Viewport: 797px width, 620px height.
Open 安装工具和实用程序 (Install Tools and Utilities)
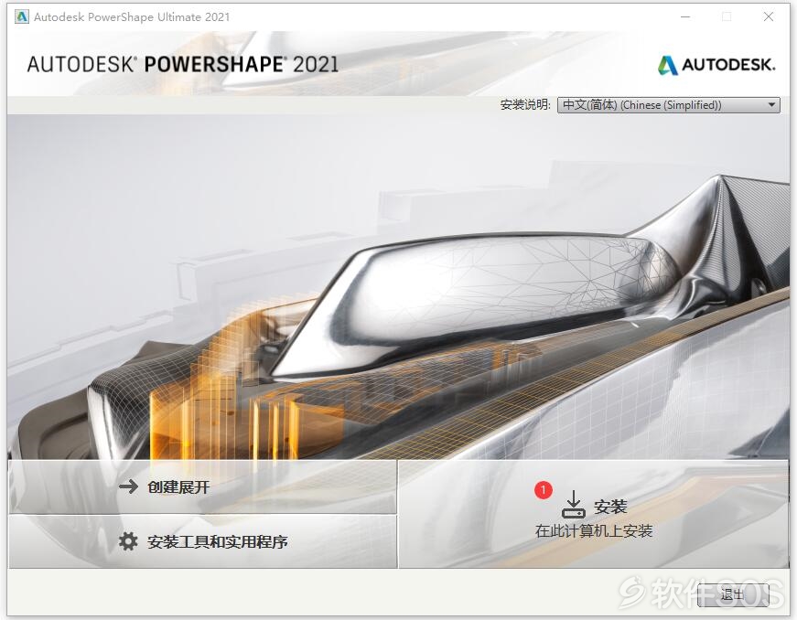[x=202, y=541]
